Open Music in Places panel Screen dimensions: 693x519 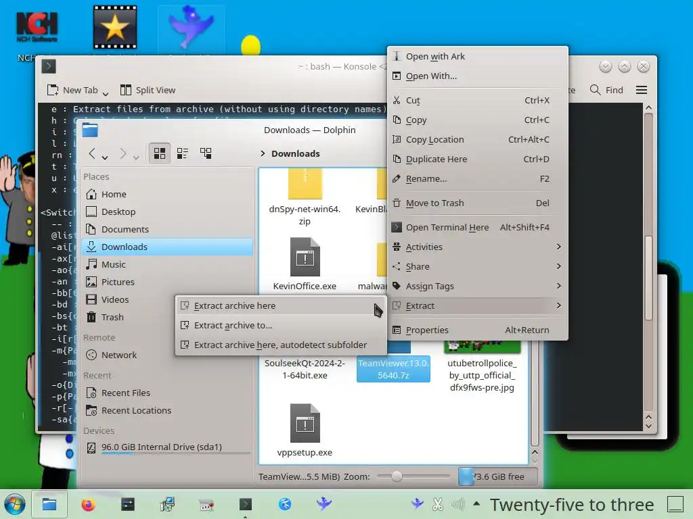tap(167, 264)
